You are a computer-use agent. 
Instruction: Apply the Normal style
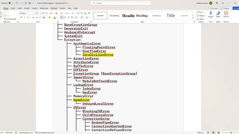[x=100, y=16]
